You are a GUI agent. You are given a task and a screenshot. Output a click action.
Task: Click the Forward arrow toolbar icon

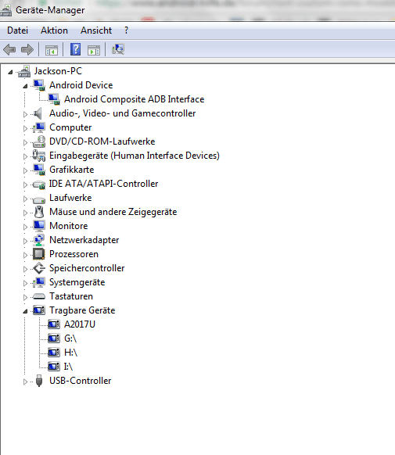(x=27, y=49)
